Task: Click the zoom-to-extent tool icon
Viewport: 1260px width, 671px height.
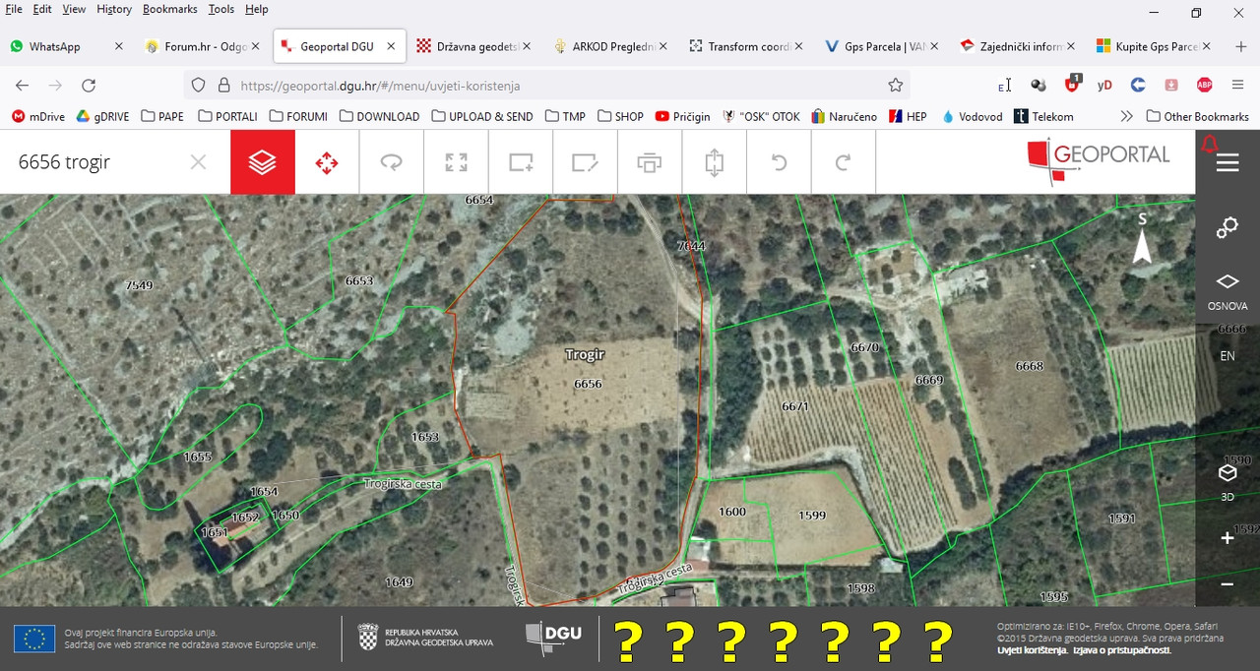Action: coord(456,162)
